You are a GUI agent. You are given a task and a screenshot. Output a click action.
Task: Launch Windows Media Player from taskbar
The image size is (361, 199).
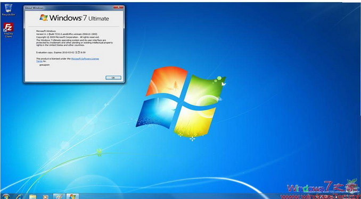tap(45, 197)
